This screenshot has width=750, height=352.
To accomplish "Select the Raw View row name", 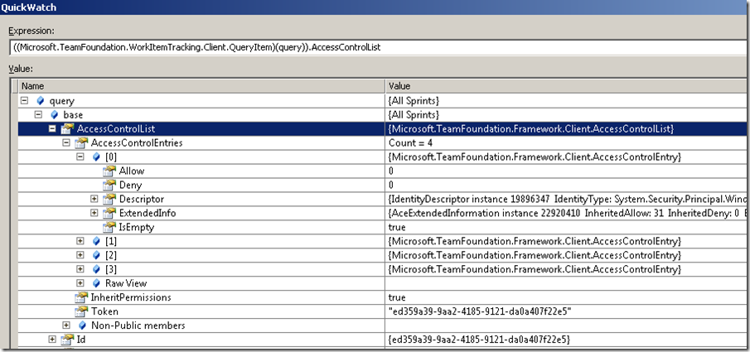I will tap(126, 283).
